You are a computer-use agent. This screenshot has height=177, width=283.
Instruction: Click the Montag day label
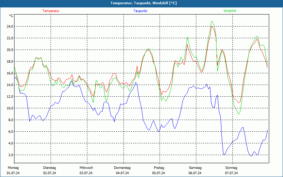(x=13, y=168)
